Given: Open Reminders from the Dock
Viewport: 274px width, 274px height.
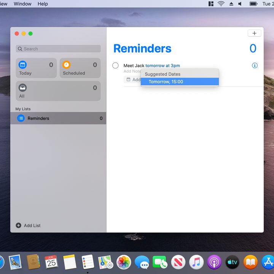Looking at the screenshot, I should [88, 262].
